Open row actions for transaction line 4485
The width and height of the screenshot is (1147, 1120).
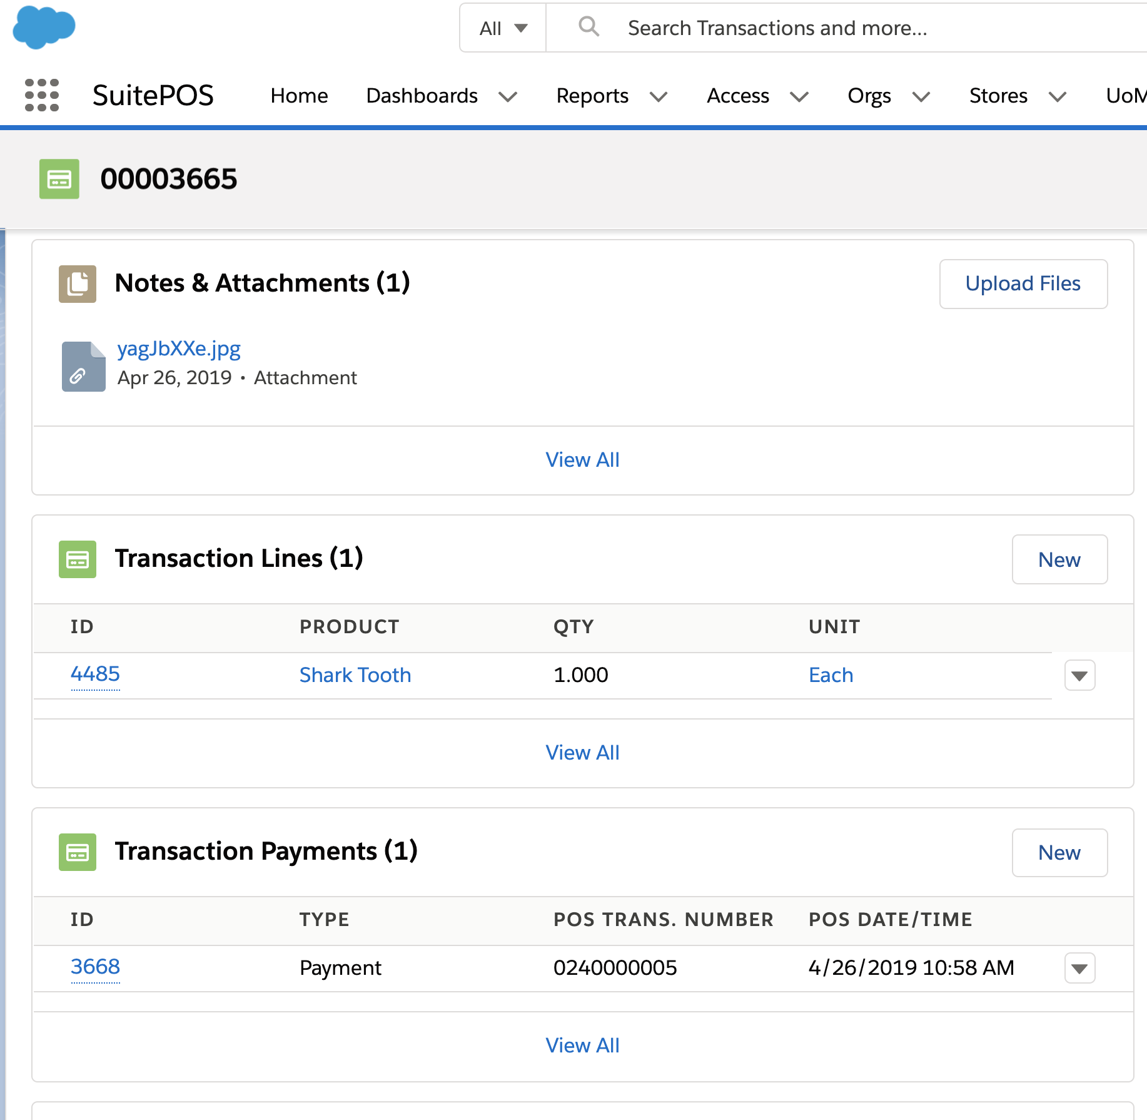point(1079,675)
